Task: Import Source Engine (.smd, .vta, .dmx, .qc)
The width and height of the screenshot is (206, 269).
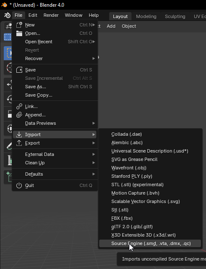Action: (x=150, y=243)
